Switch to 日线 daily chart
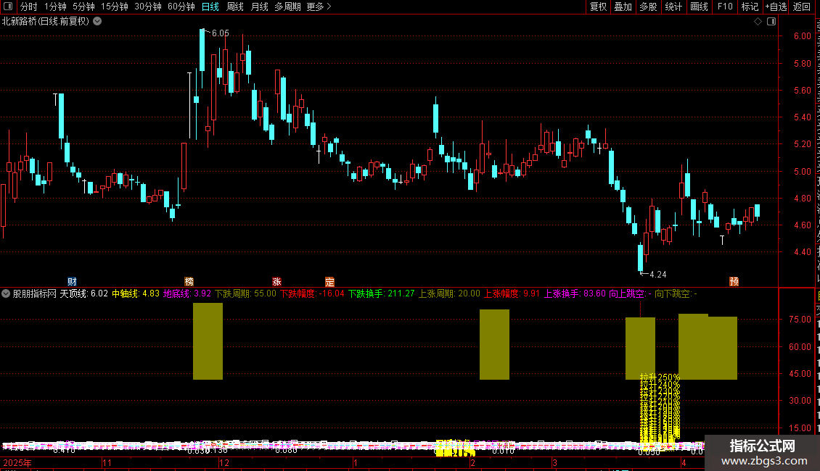This screenshot has height=471, width=820. coord(210,7)
